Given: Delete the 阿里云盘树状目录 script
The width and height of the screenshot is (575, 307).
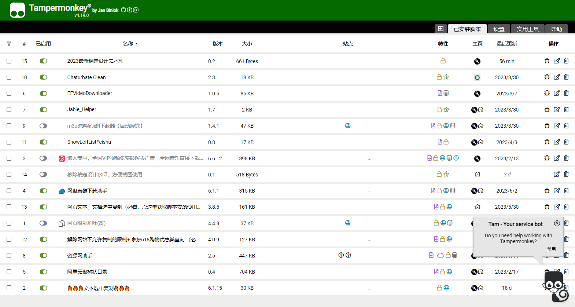Looking at the screenshot, I should (x=566, y=271).
